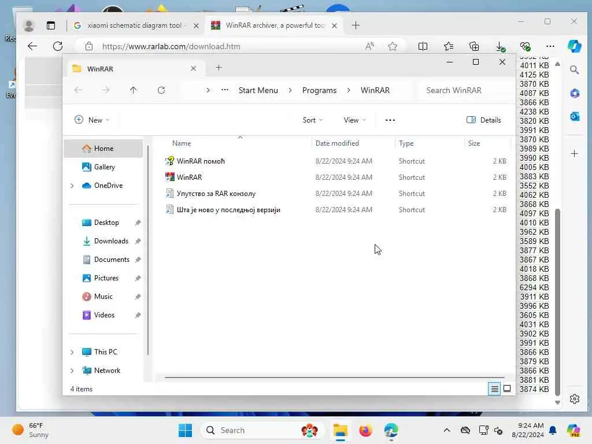Close the xiaomi schematic browser tab
592x444 pixels.
196,25
